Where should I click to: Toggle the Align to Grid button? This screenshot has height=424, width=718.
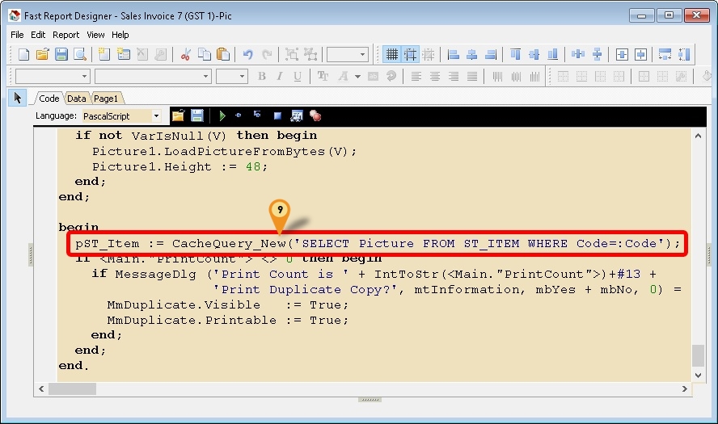tap(411, 55)
